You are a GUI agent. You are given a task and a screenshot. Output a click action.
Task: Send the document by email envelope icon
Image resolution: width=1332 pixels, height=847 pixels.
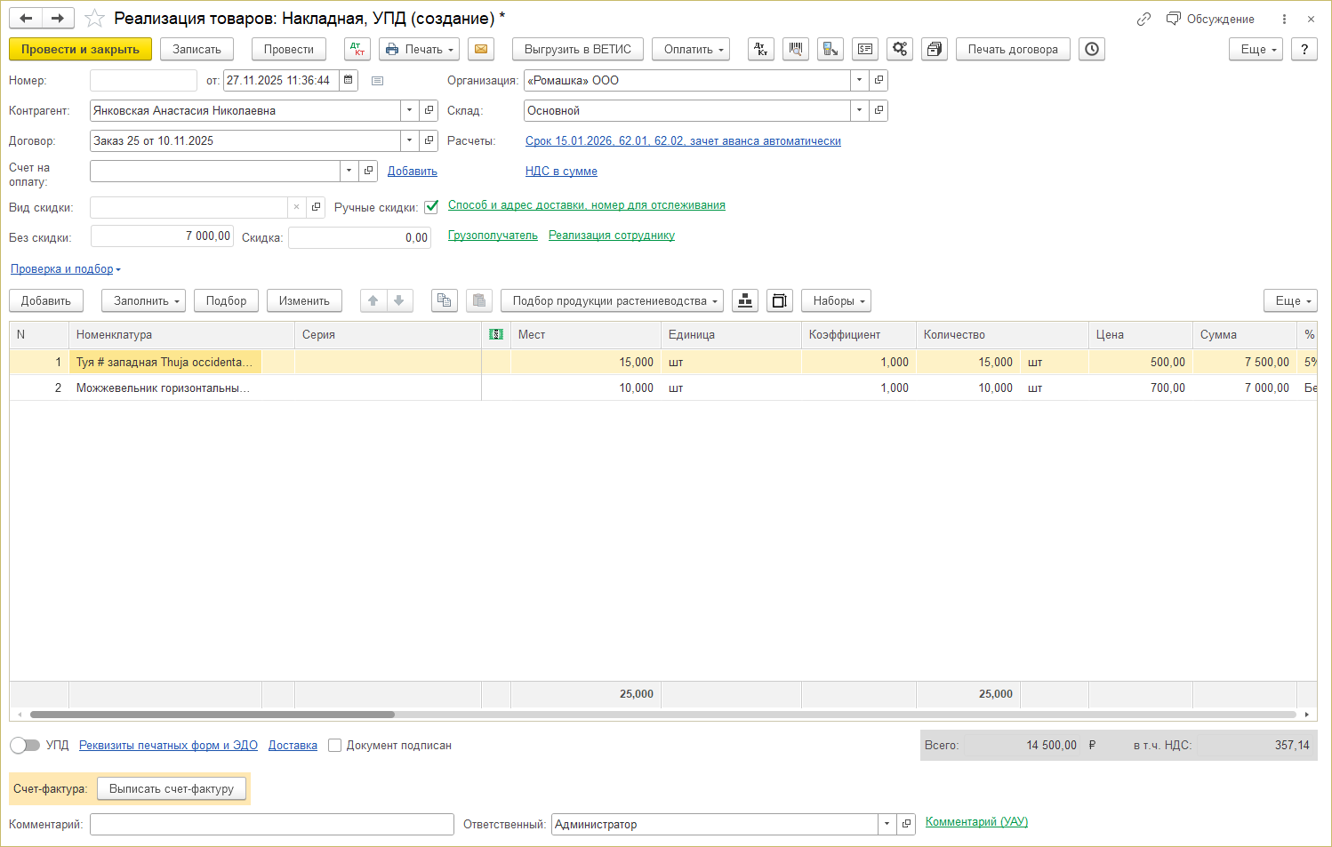(481, 50)
